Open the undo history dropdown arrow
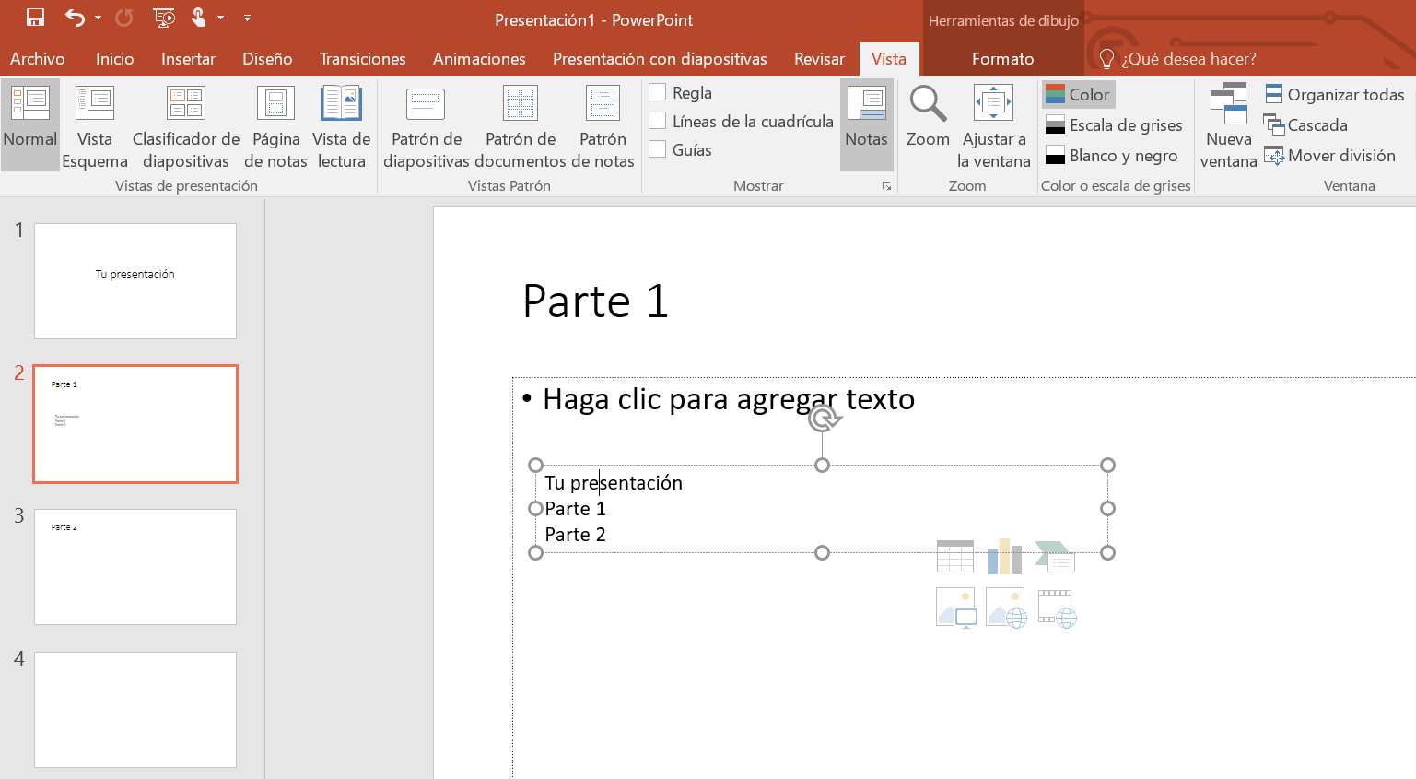The image size is (1416, 779). coord(98,18)
